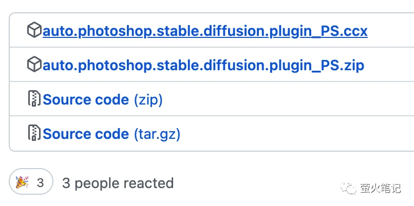Click the package icon beside plugin_PS.zip
Image resolution: width=414 pixels, height=206 pixels.
[34, 65]
